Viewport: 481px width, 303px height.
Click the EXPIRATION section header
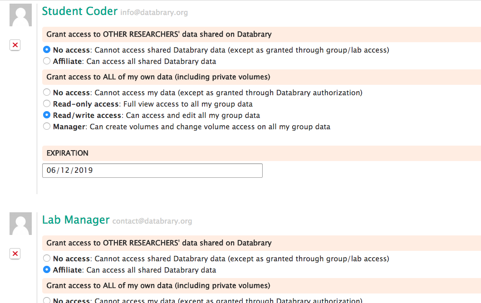pos(68,153)
